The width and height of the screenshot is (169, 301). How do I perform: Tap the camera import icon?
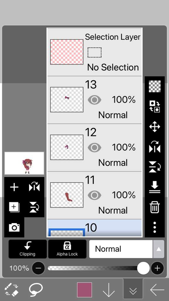tap(14, 228)
